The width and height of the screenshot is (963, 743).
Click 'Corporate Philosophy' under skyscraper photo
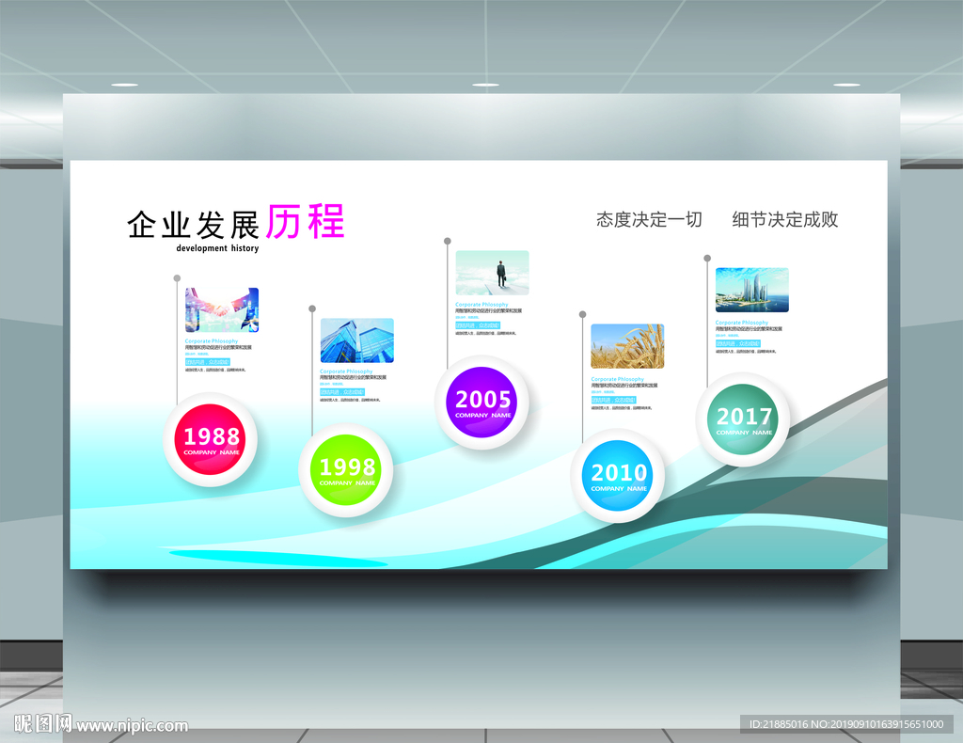(x=346, y=371)
